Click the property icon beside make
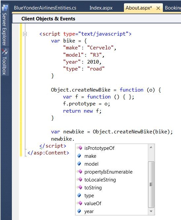 pyautogui.click(x=79, y=155)
